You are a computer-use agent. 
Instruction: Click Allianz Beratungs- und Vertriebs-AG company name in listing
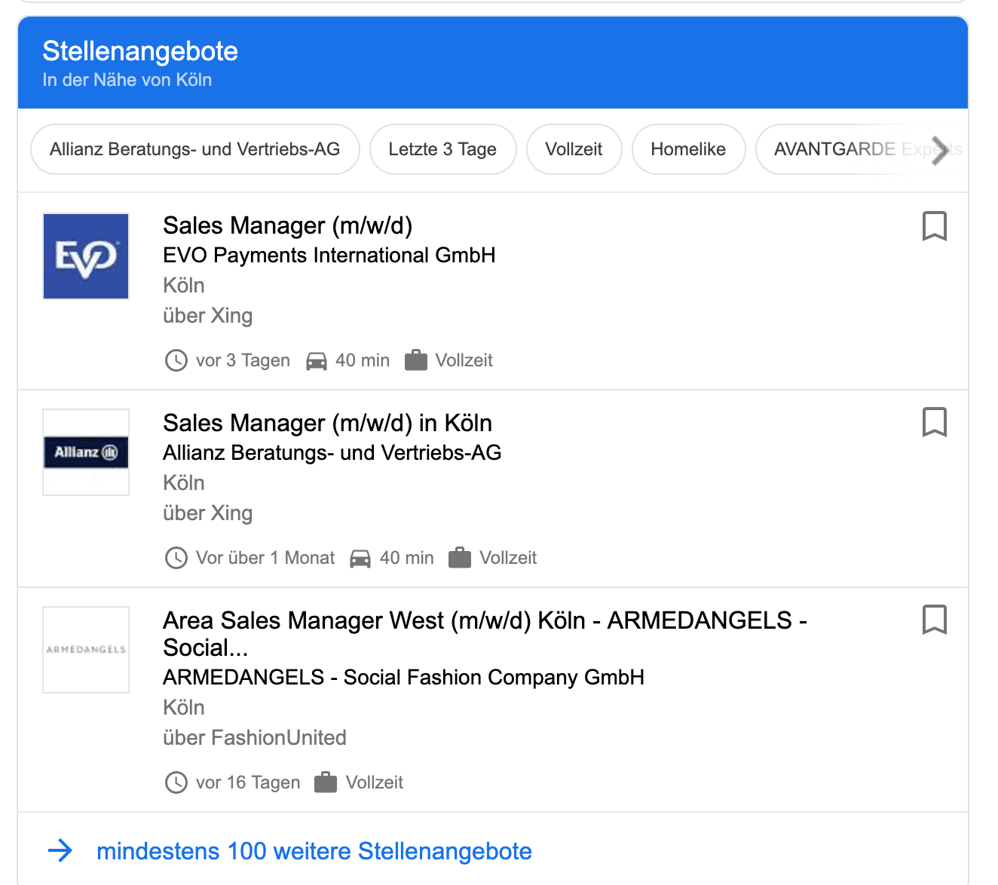(332, 453)
